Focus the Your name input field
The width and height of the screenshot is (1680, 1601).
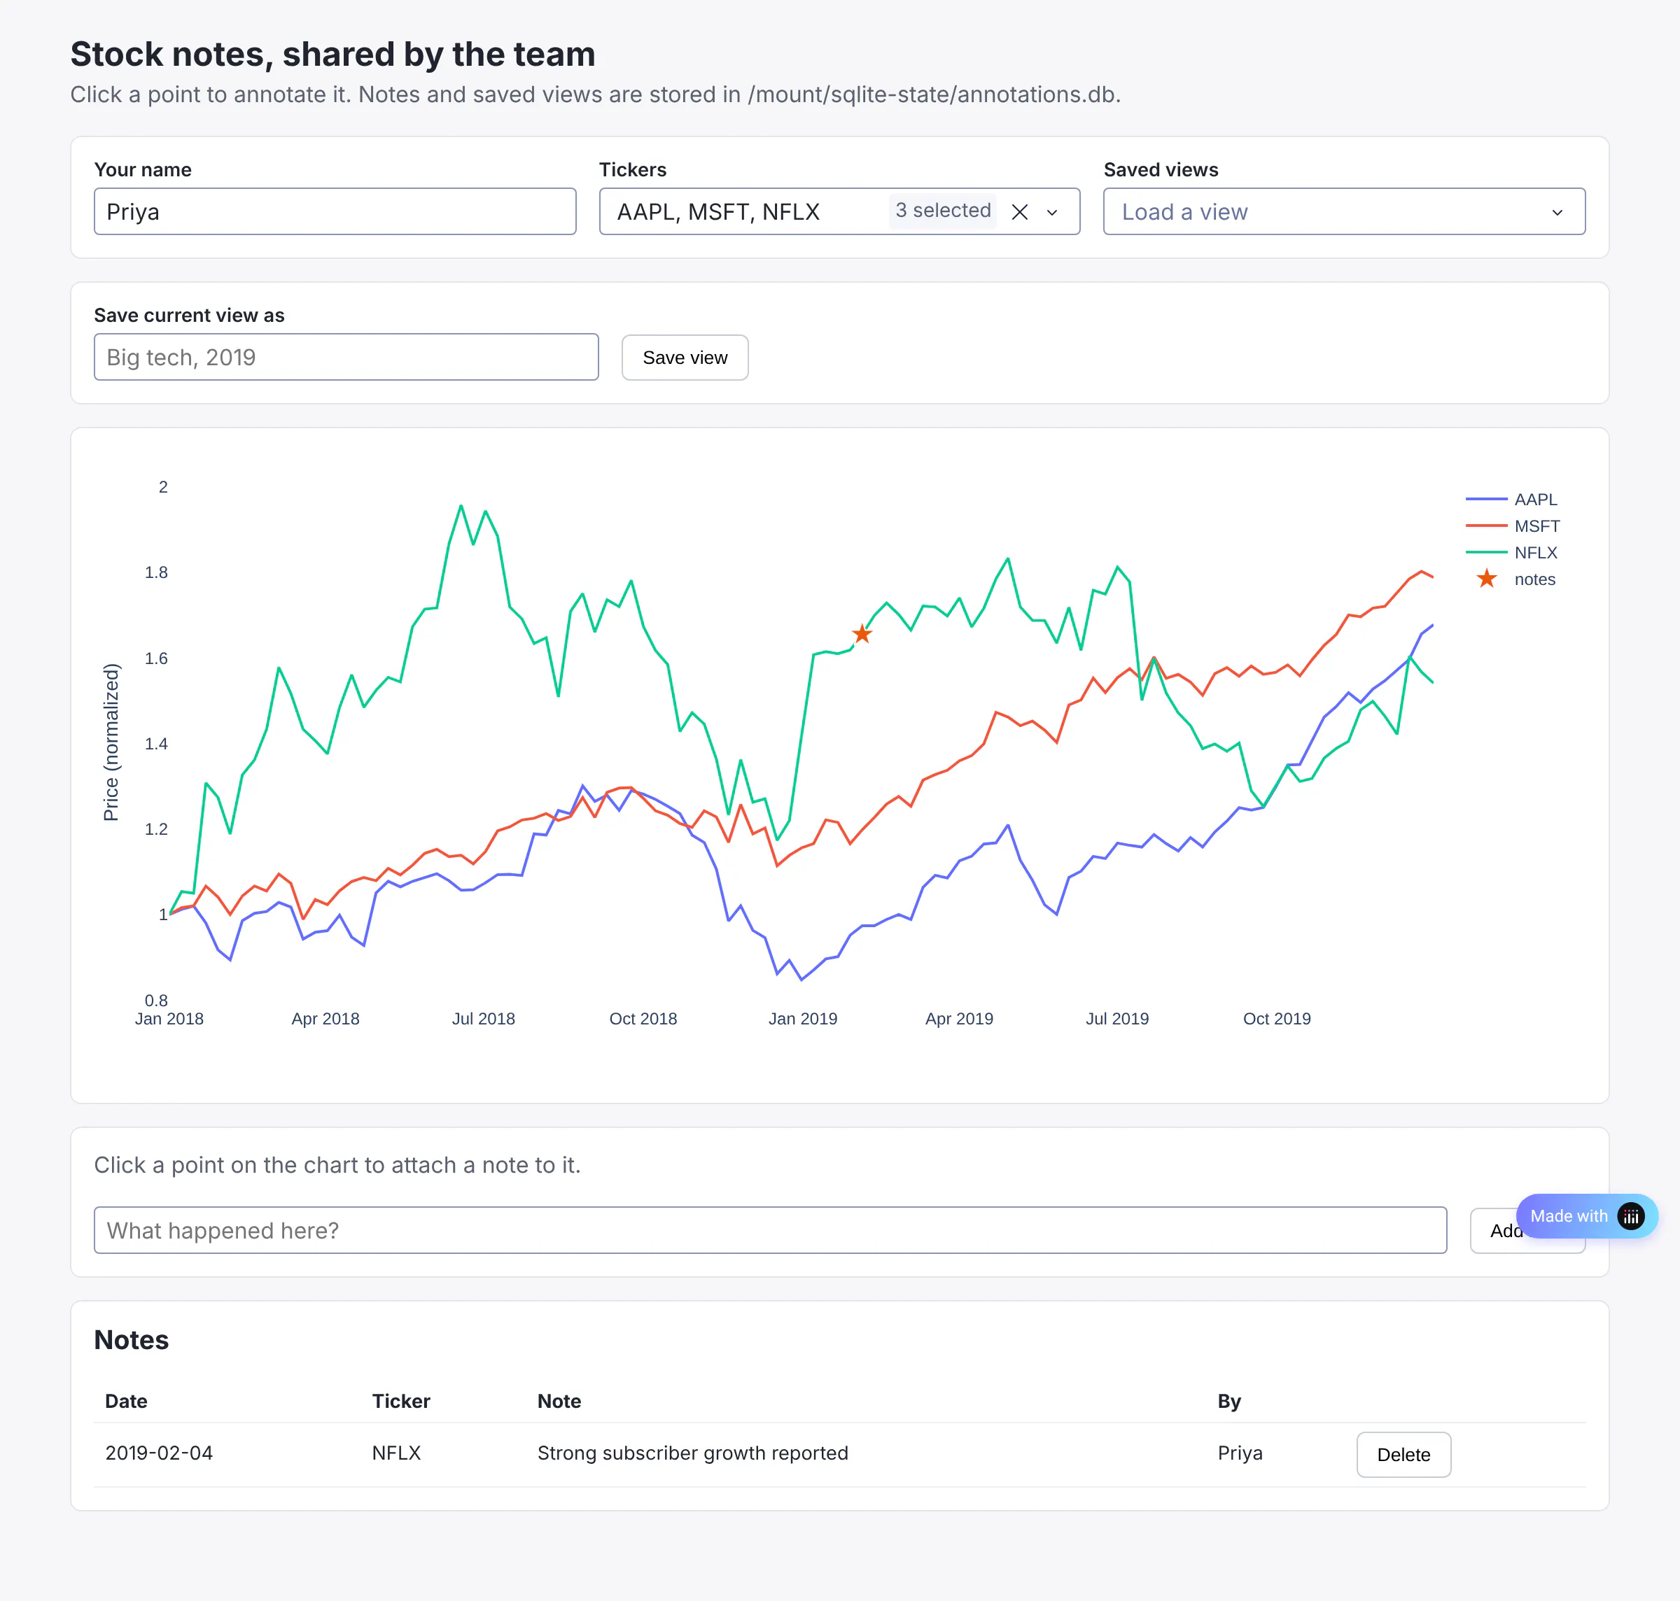pyautogui.click(x=335, y=211)
